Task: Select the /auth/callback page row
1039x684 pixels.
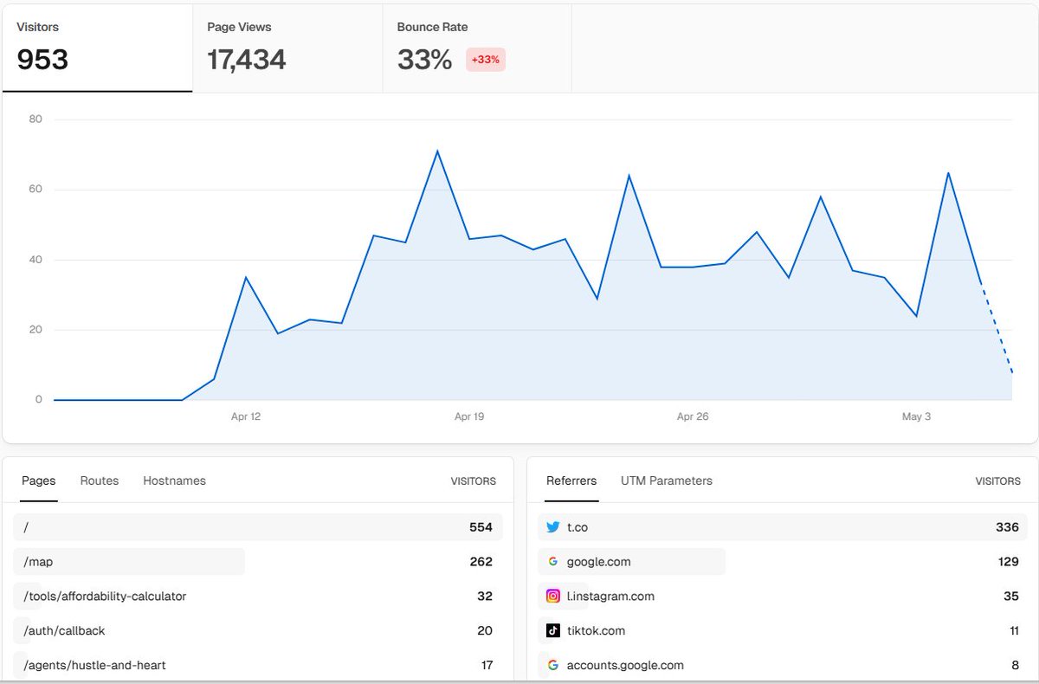Action: click(x=258, y=631)
